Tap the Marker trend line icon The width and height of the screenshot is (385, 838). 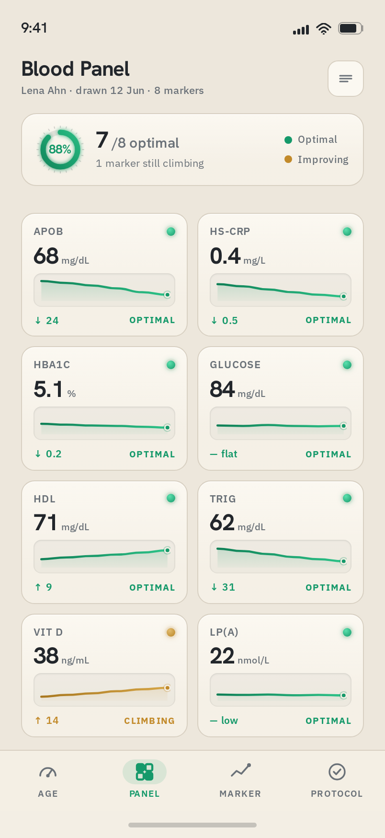point(240,770)
